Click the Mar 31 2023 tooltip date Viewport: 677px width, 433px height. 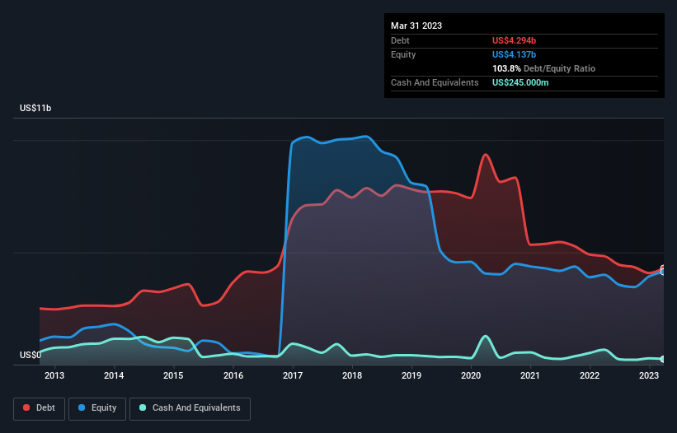click(x=416, y=26)
